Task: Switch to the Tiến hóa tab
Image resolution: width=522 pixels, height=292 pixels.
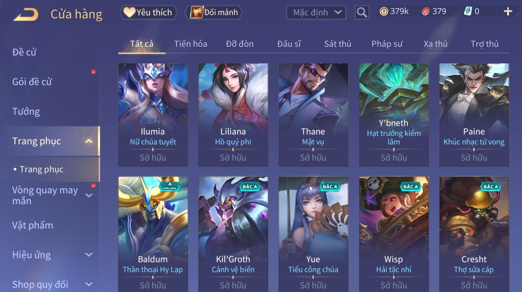Action: coord(190,44)
